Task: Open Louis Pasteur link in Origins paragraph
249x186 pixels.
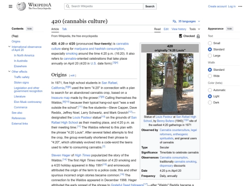Action: coord(82,118)
